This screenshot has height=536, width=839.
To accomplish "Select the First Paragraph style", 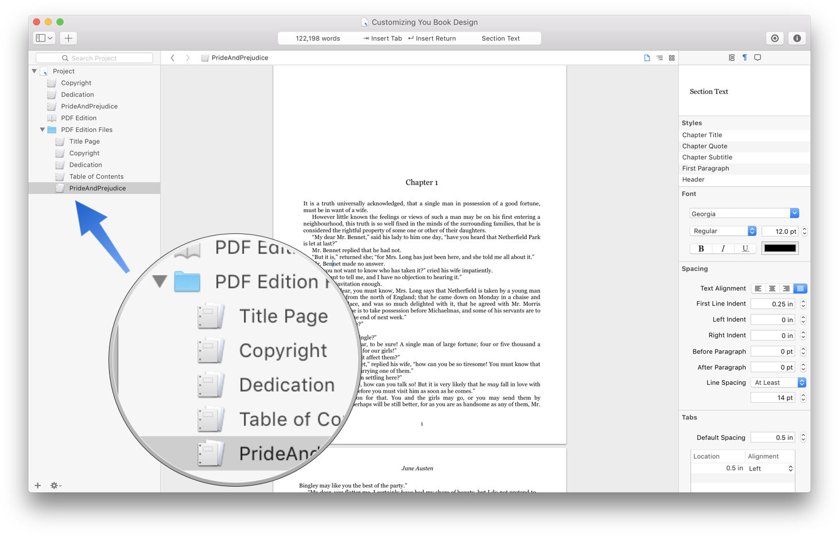I will coord(744,169).
